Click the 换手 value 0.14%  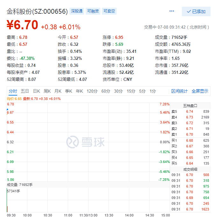point(76,51)
